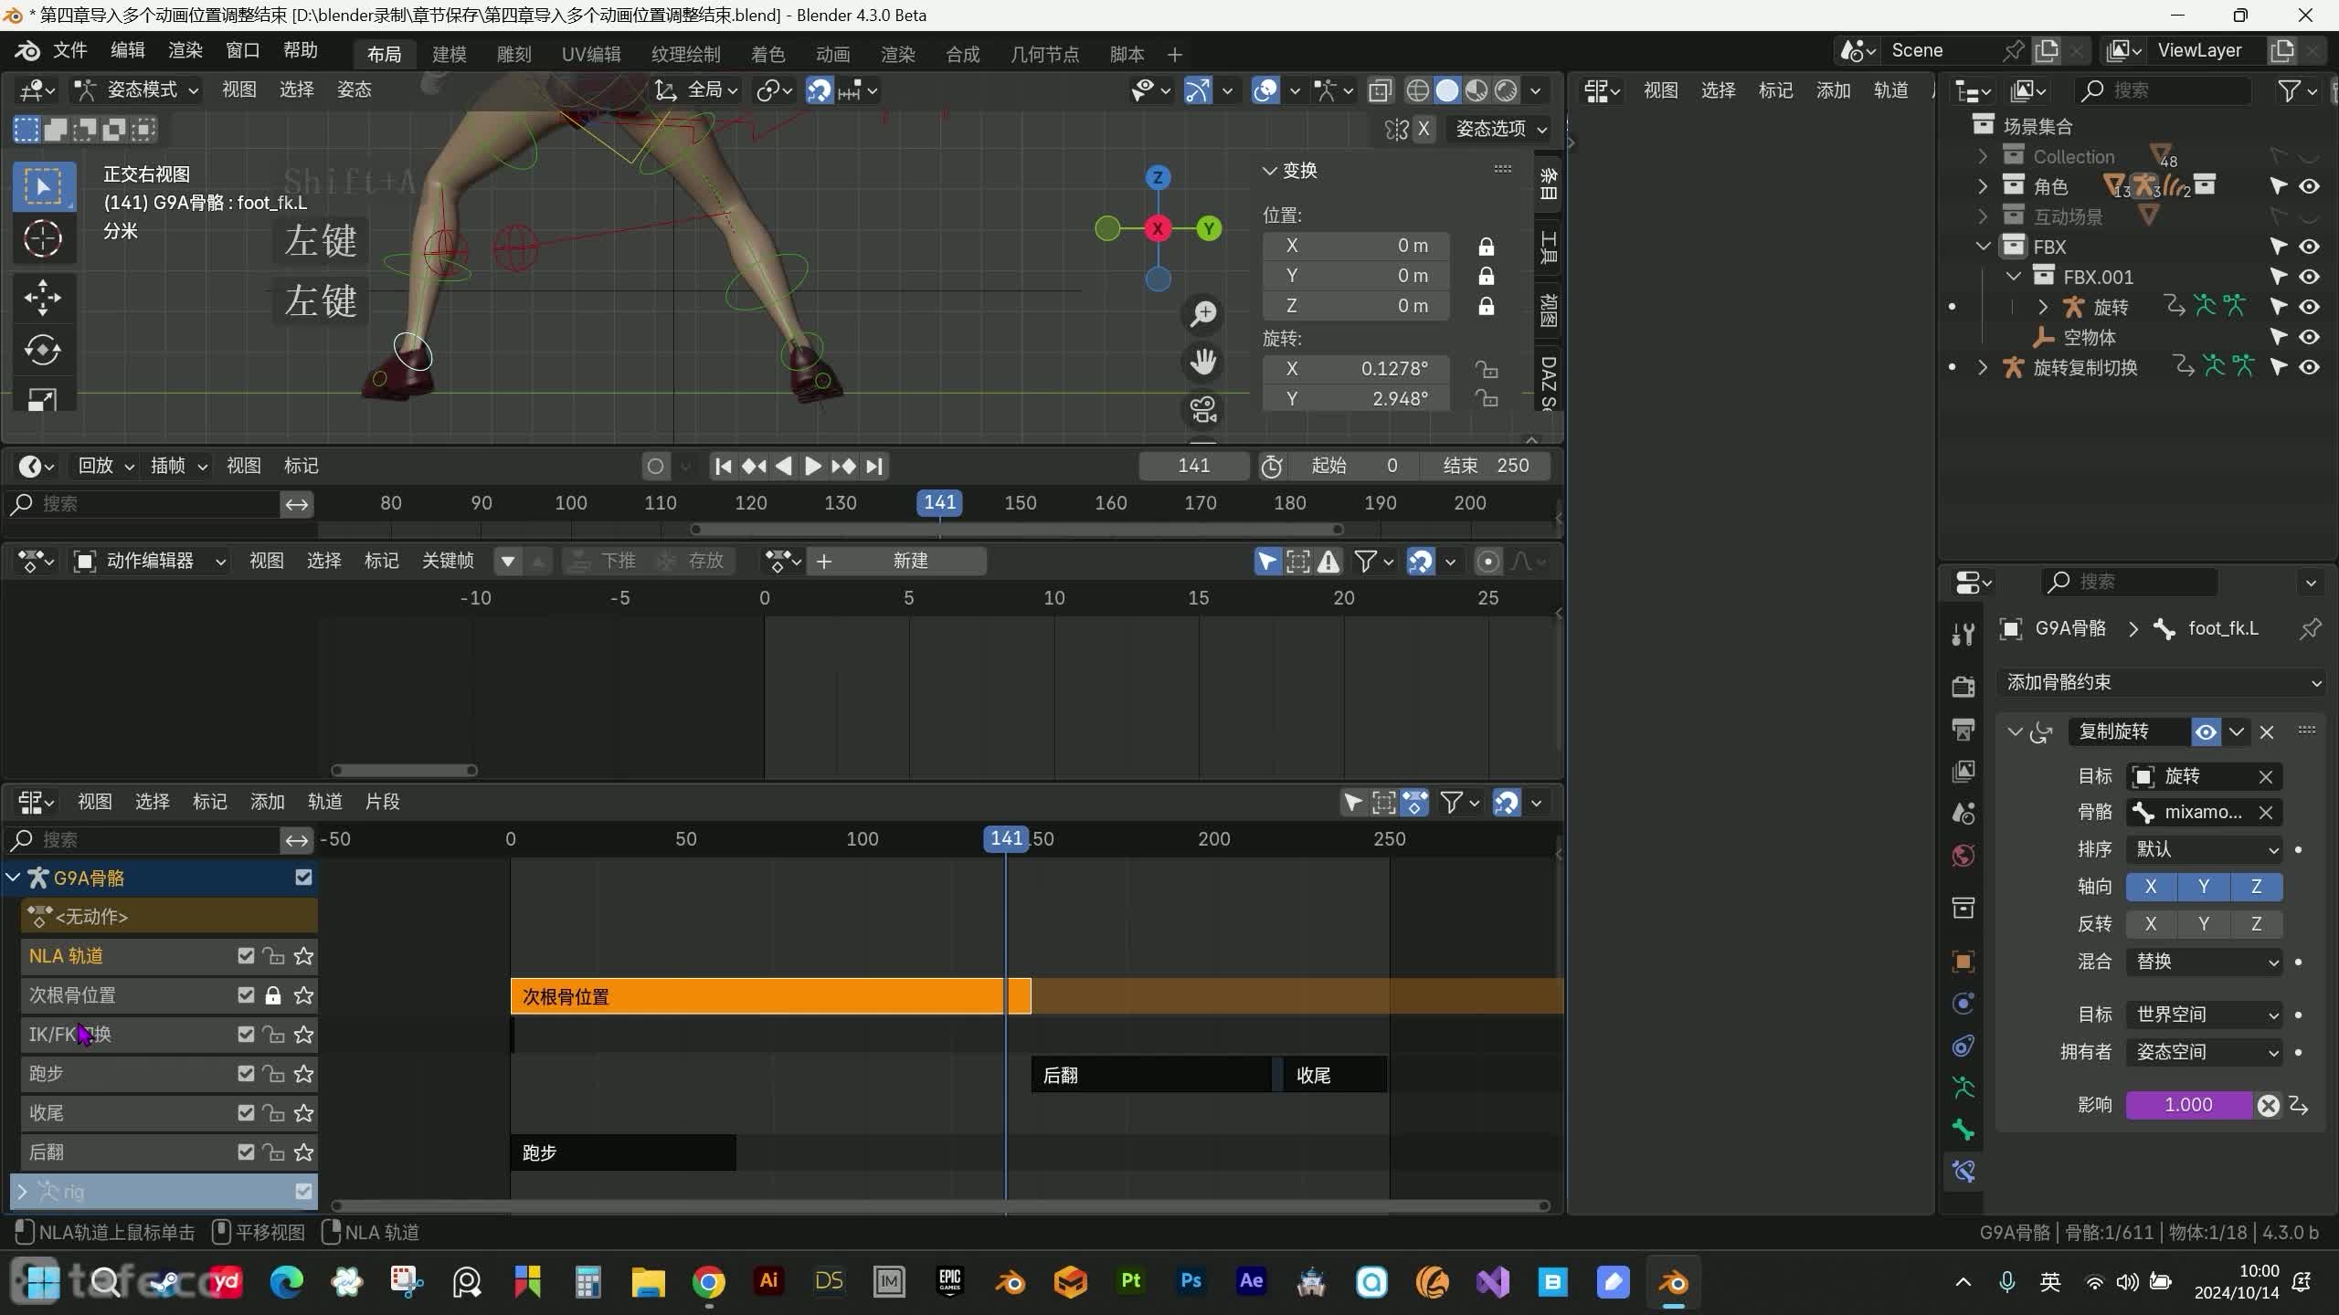Screen dimensions: 2339x1315
Task: Open the 渲染 menu in top bar
Action: coord(185,50)
